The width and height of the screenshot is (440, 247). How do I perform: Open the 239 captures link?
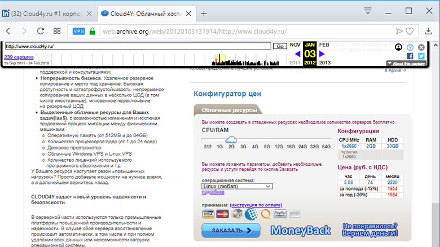point(19,57)
